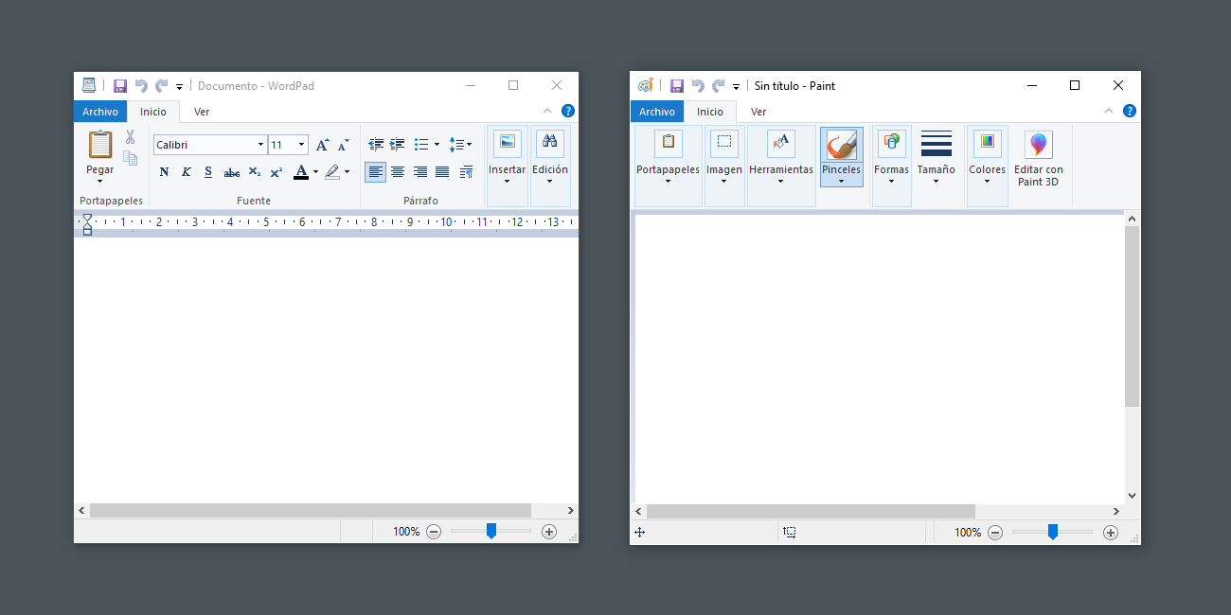Toggle subscript in WordPad

255,172
